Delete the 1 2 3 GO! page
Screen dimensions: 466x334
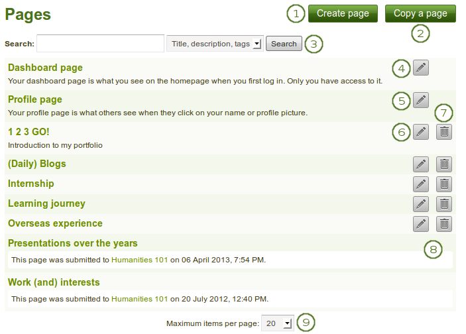(x=444, y=132)
